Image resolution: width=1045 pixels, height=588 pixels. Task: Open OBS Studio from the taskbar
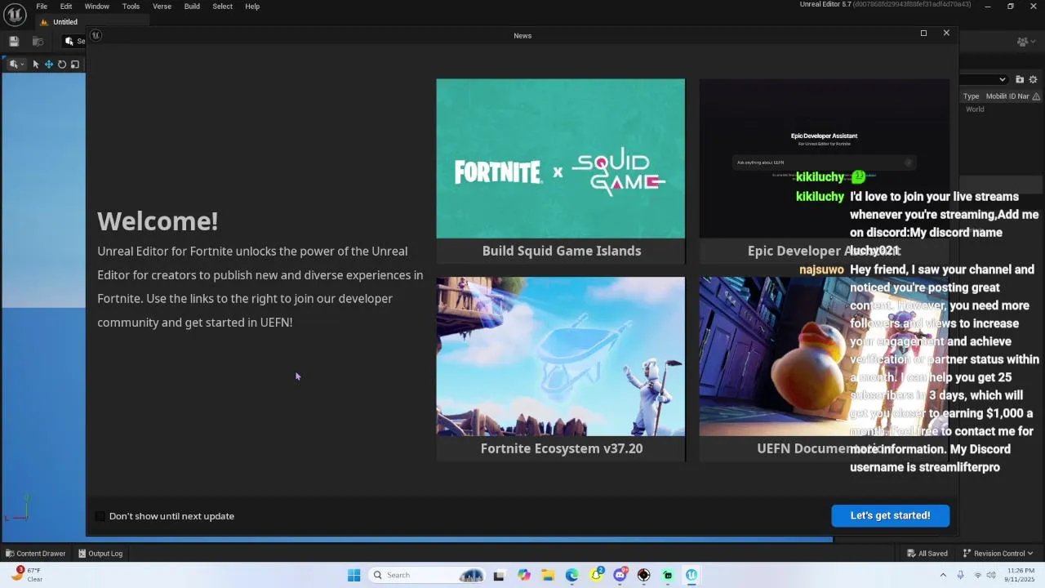coord(643,575)
